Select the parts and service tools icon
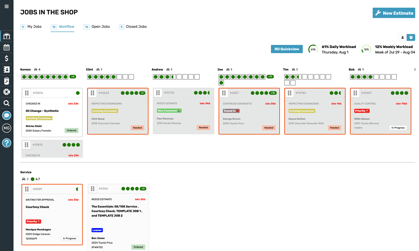Image resolution: width=419 pixels, height=251 pixels. (6, 81)
